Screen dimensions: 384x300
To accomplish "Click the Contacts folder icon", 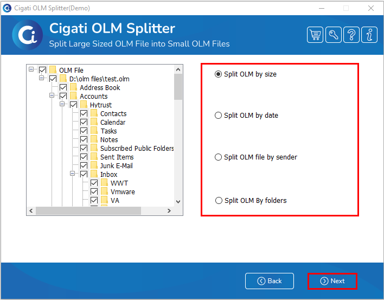I will click(94, 113).
